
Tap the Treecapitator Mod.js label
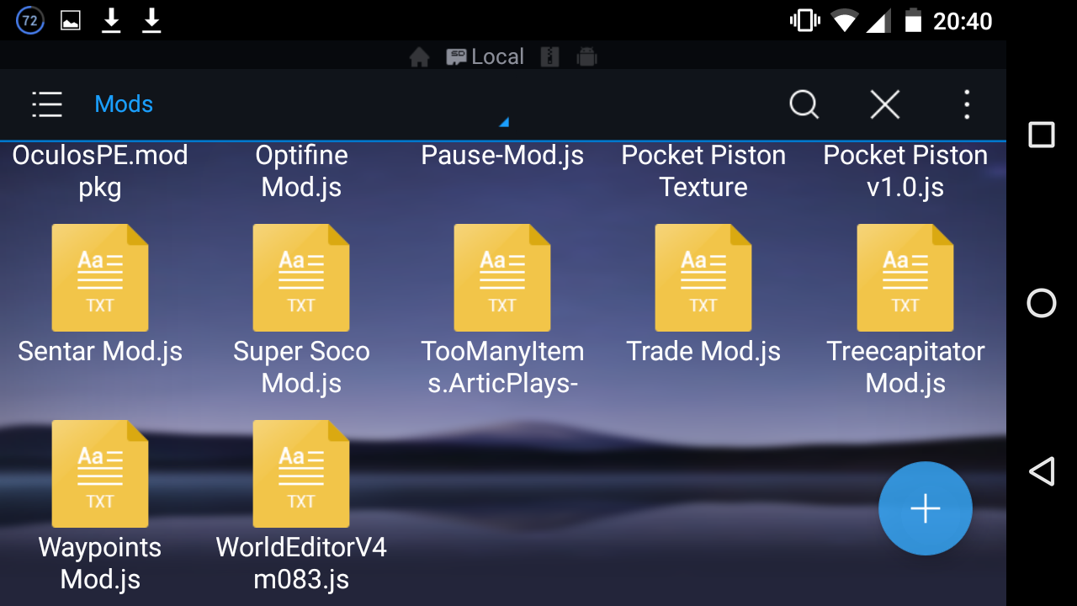click(905, 367)
